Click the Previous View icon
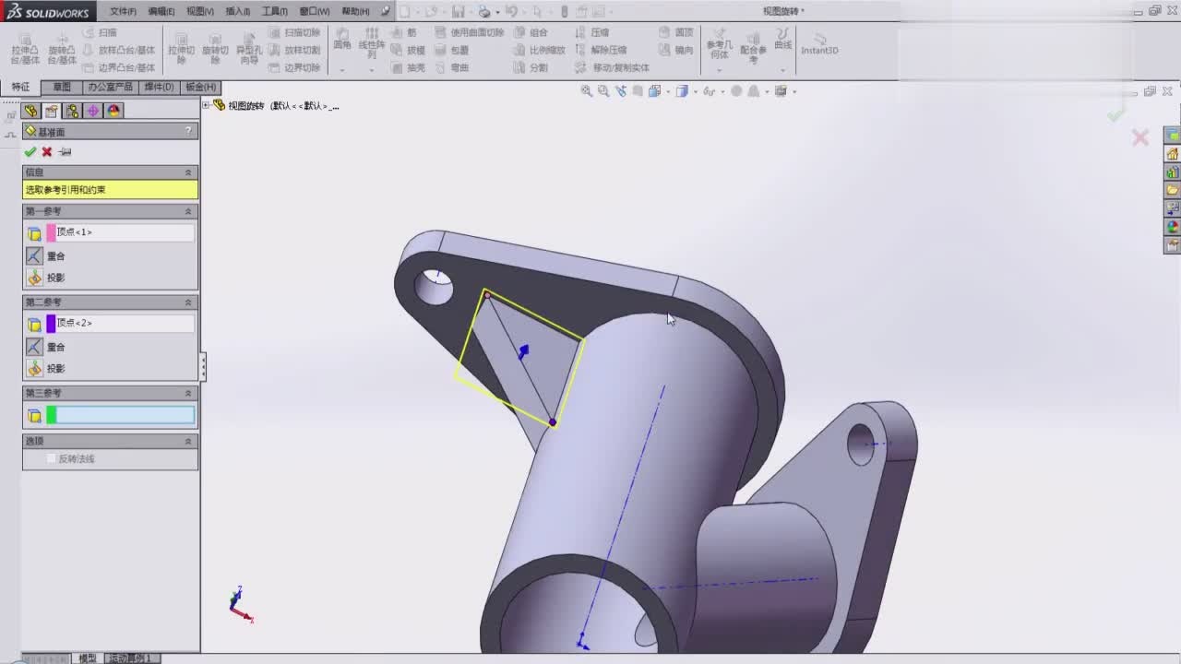Screen dimensions: 1181x664 pyautogui.click(x=621, y=91)
